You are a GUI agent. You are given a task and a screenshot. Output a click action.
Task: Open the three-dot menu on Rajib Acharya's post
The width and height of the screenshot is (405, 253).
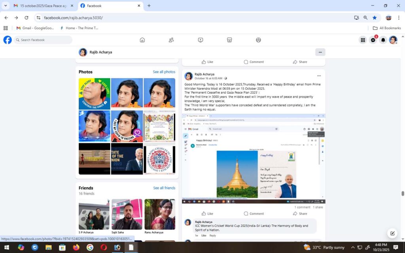point(319,76)
